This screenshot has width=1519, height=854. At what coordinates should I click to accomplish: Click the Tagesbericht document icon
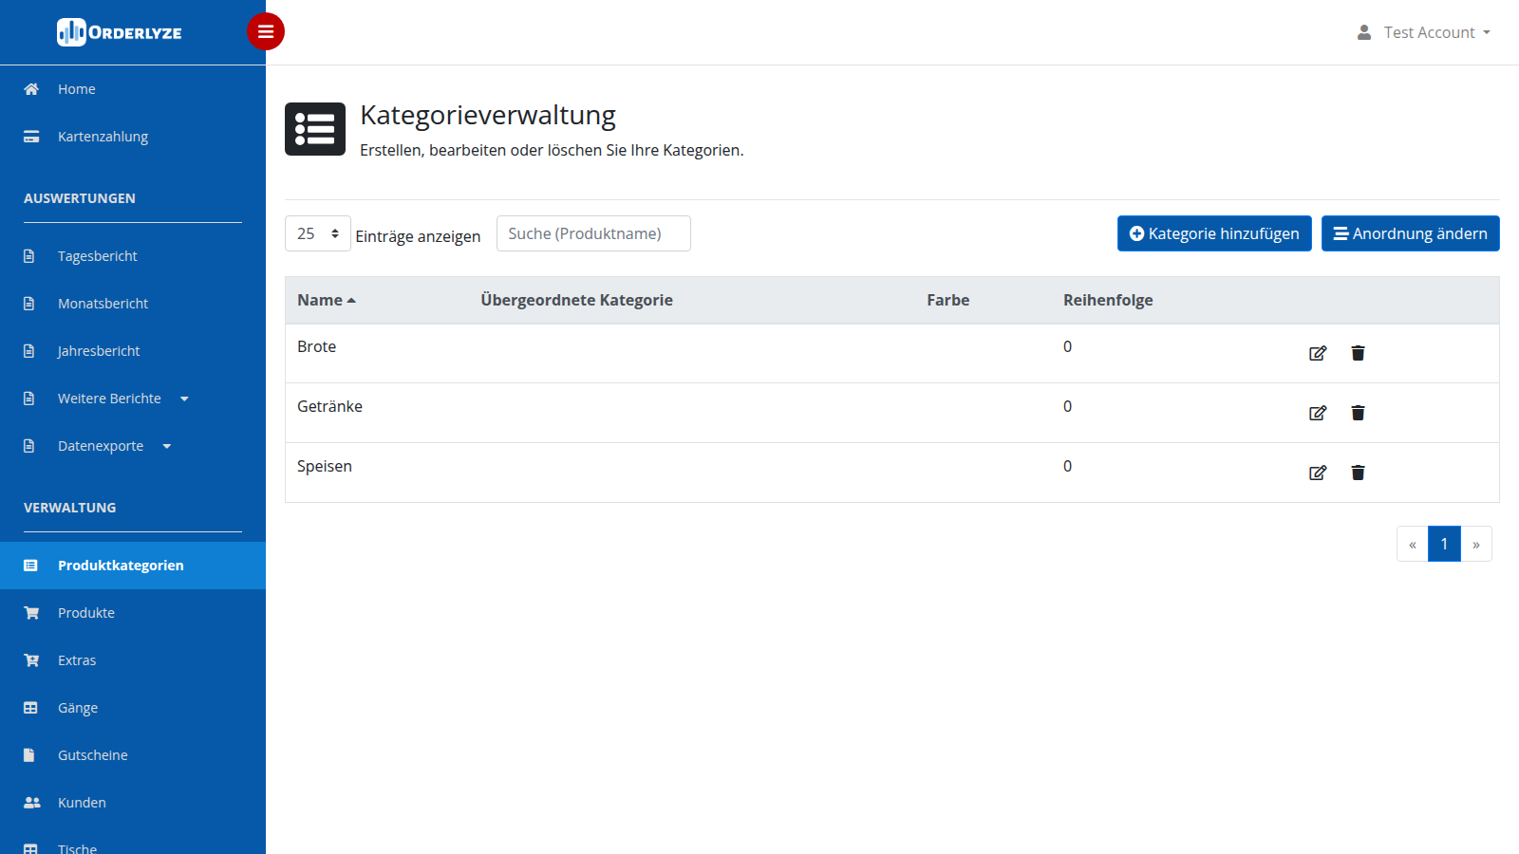click(29, 256)
